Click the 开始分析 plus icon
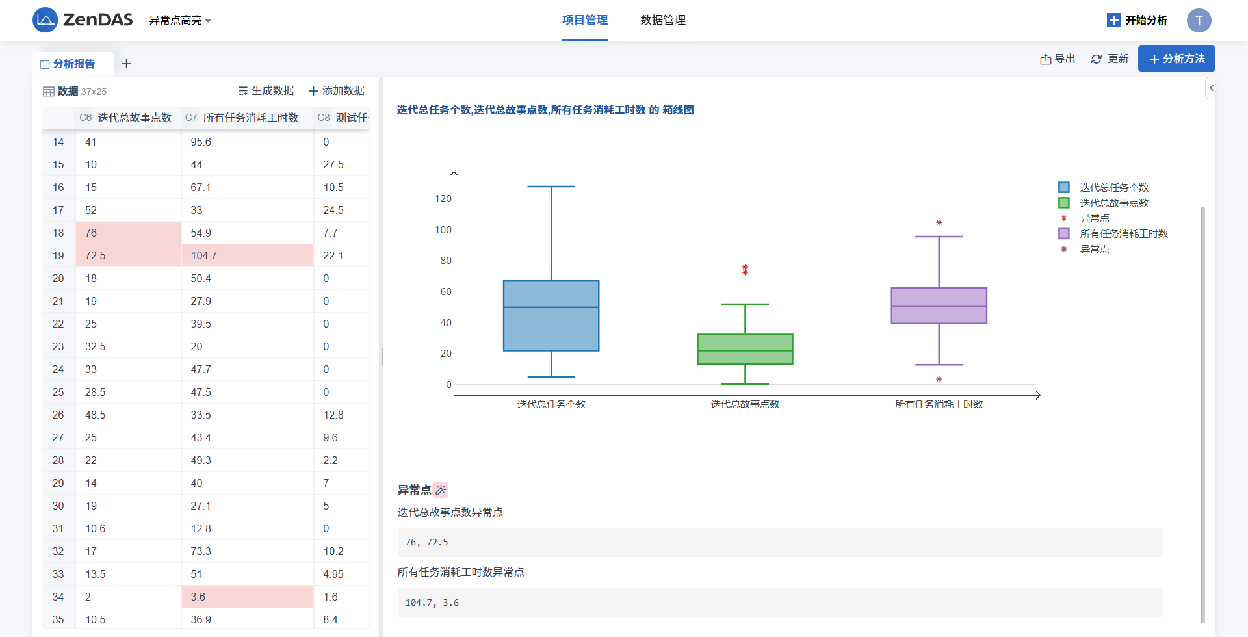Viewport: 1248px width, 637px height. pyautogui.click(x=1113, y=20)
